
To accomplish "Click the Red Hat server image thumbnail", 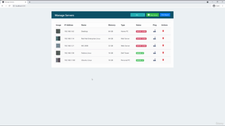I will pos(58,38).
